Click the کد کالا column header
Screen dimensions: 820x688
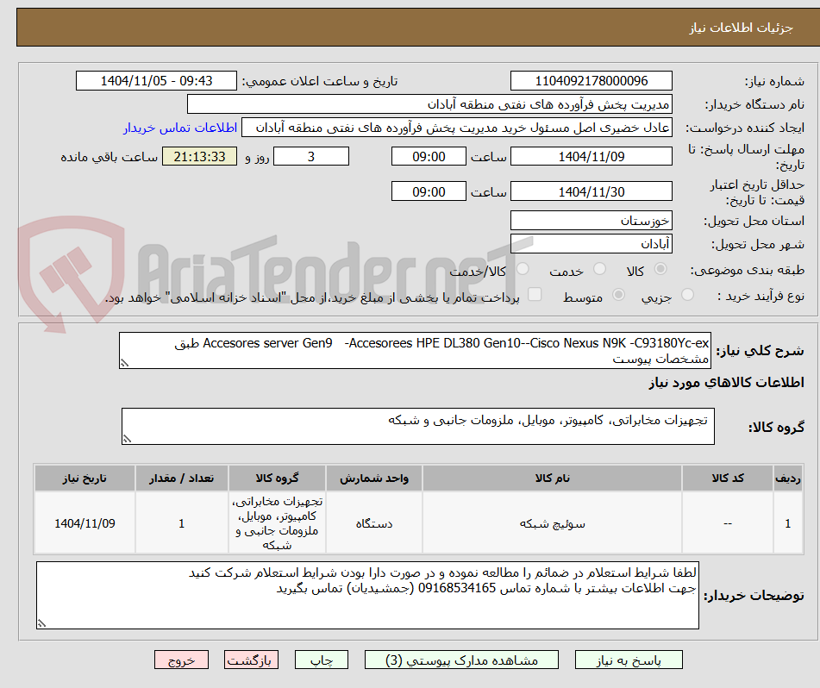728,478
